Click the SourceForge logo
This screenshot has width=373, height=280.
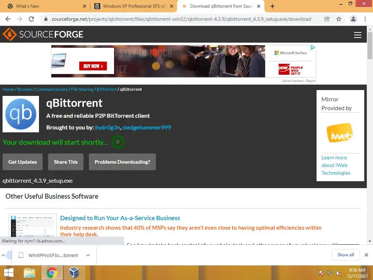click(x=43, y=34)
